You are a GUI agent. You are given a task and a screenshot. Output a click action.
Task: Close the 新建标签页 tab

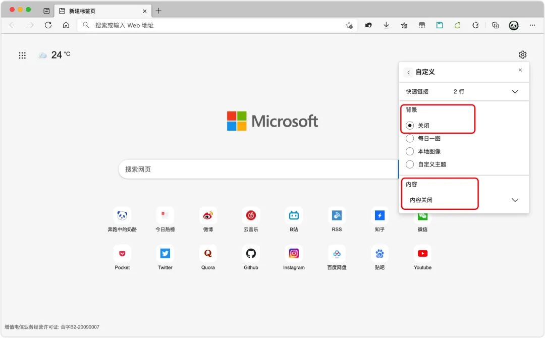pos(145,11)
